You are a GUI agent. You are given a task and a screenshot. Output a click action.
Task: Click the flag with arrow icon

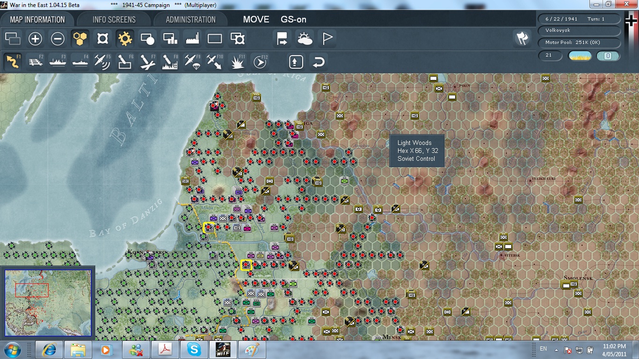[x=282, y=39]
